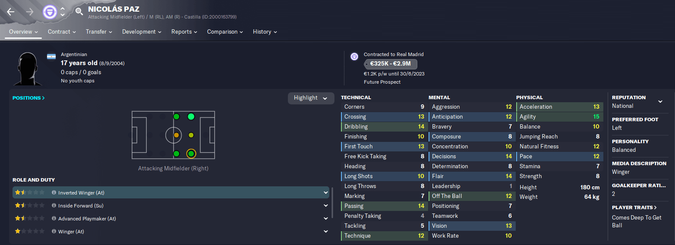The image size is (675, 245).
Task: Expand the Inside Forward (Su) role row
Action: coord(326,206)
